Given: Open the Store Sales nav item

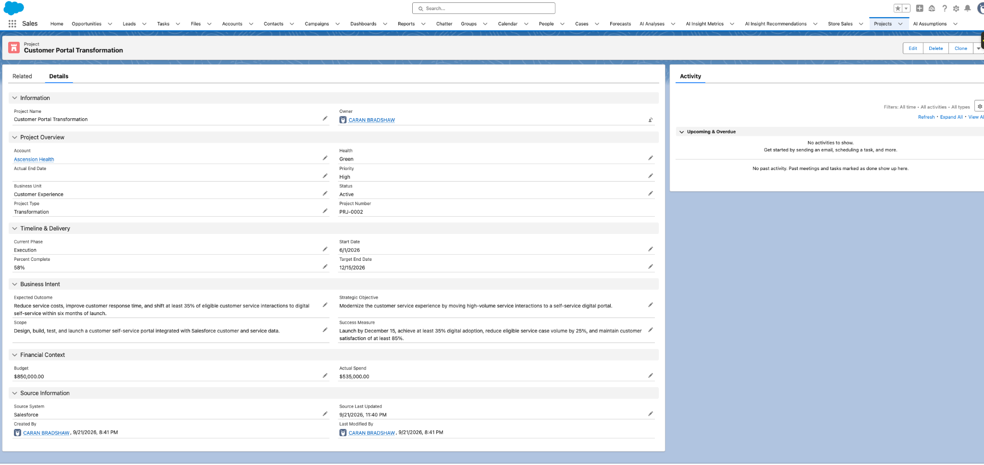Looking at the screenshot, I should click(840, 24).
